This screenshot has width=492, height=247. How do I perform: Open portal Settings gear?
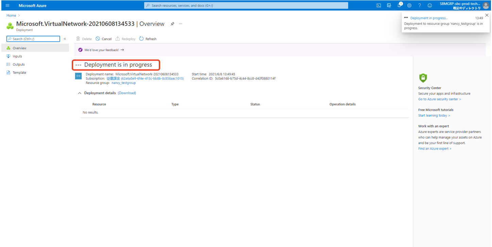(x=409, y=5)
